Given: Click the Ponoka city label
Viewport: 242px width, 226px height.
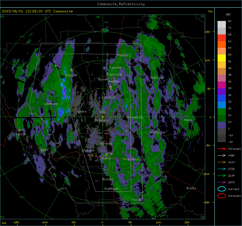Looking at the screenshot, I should pyautogui.click(x=123, y=55).
